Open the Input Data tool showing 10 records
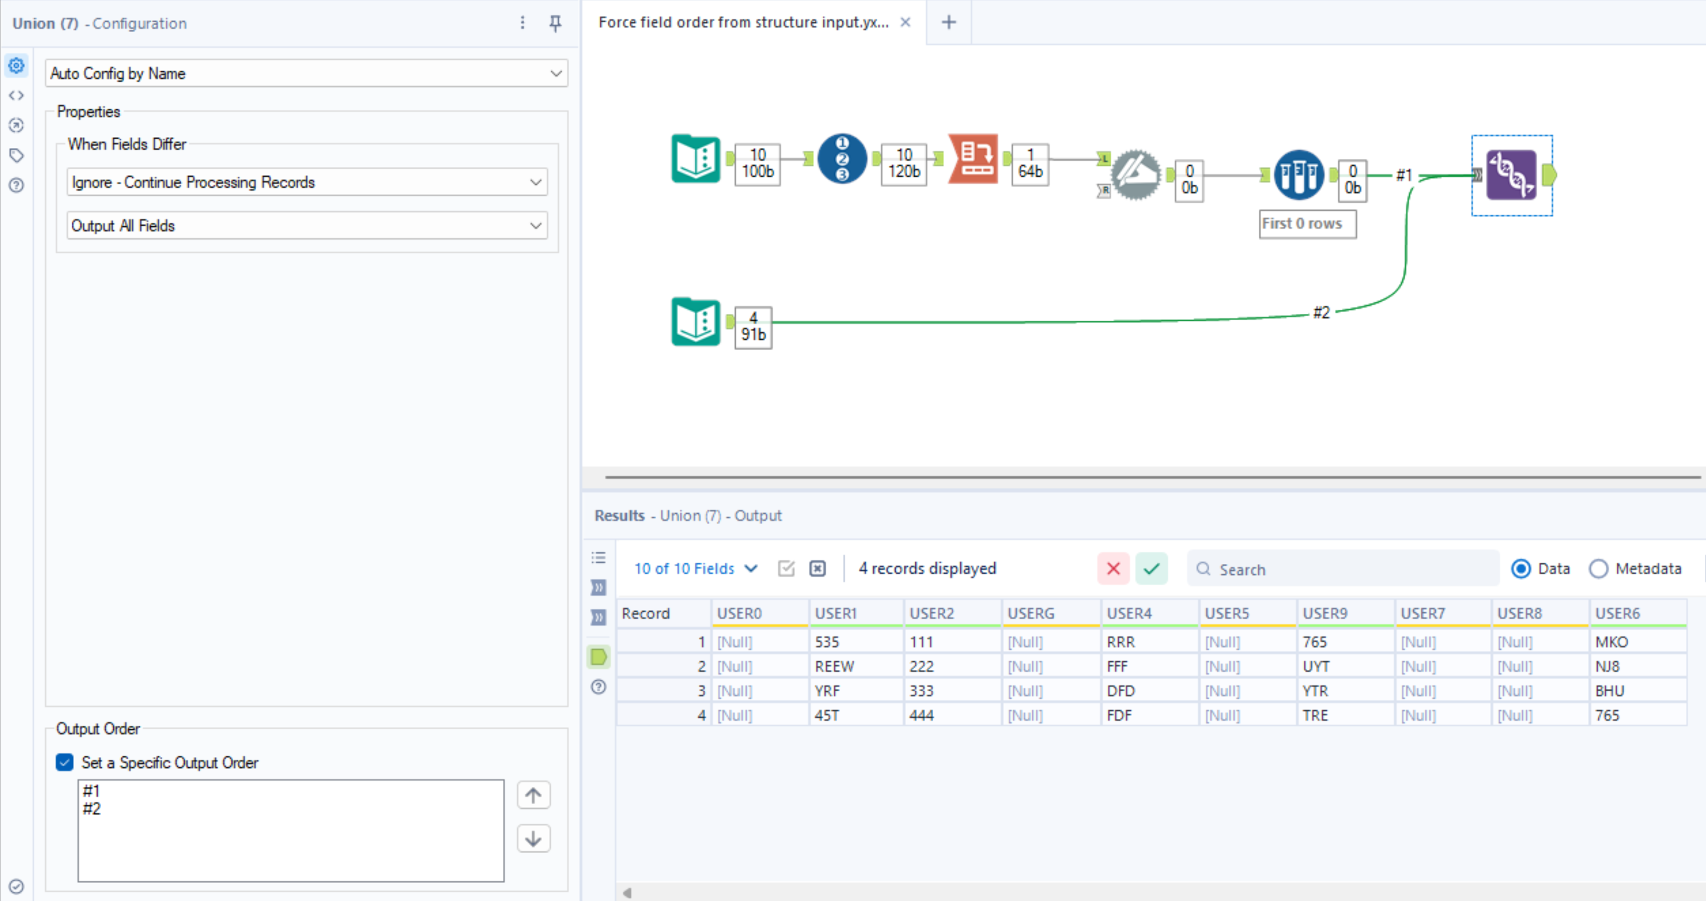1706x901 pixels. (695, 159)
